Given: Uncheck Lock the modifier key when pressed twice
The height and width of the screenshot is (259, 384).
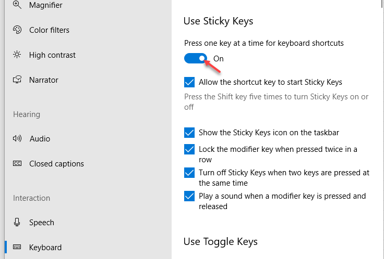Looking at the screenshot, I should [189, 149].
